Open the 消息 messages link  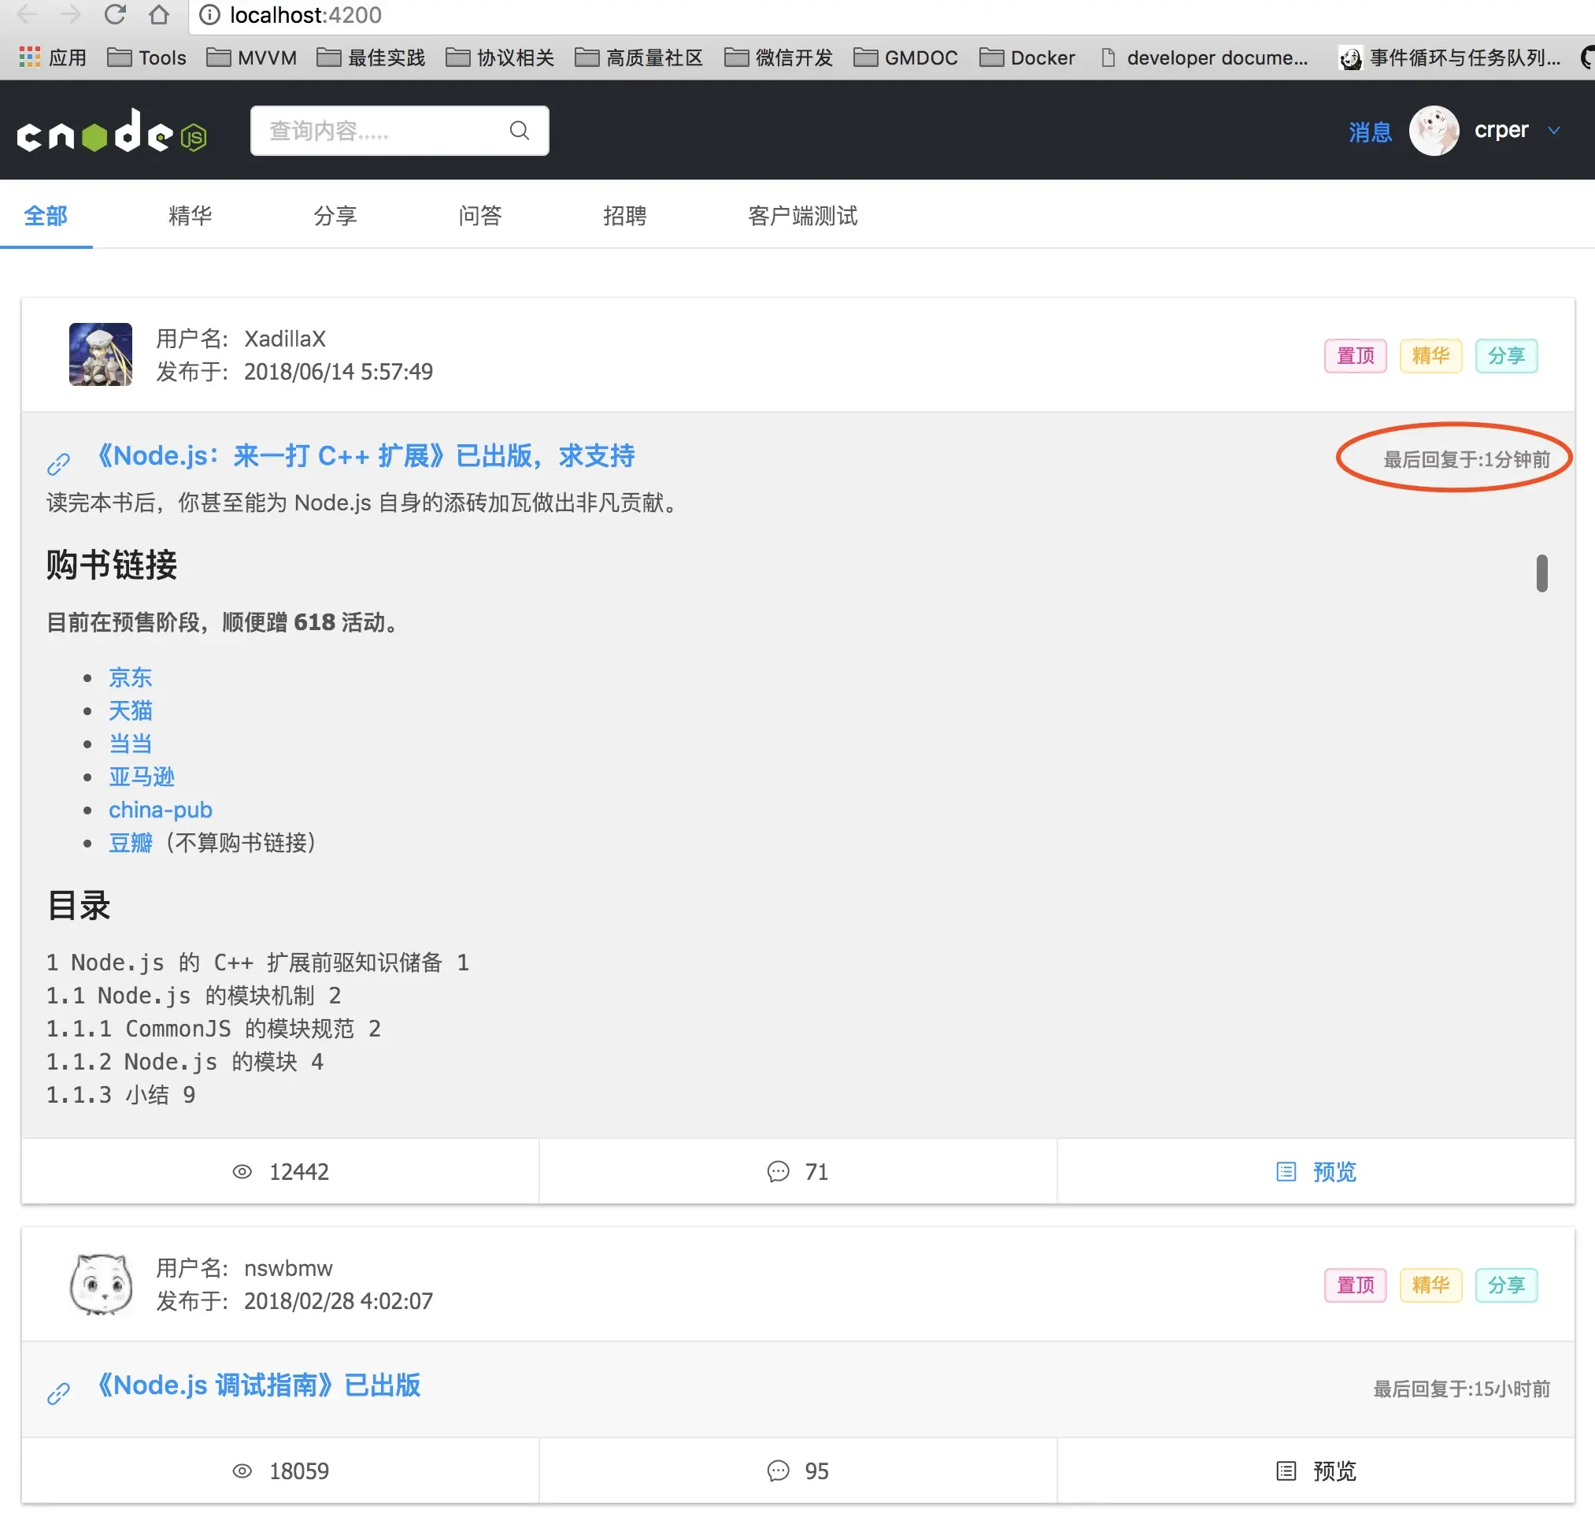[x=1370, y=131]
